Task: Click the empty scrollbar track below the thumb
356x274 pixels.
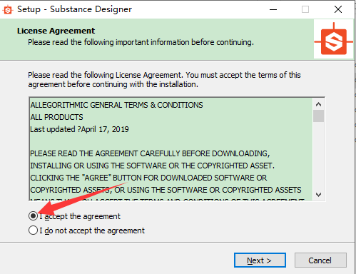Action: point(318,156)
